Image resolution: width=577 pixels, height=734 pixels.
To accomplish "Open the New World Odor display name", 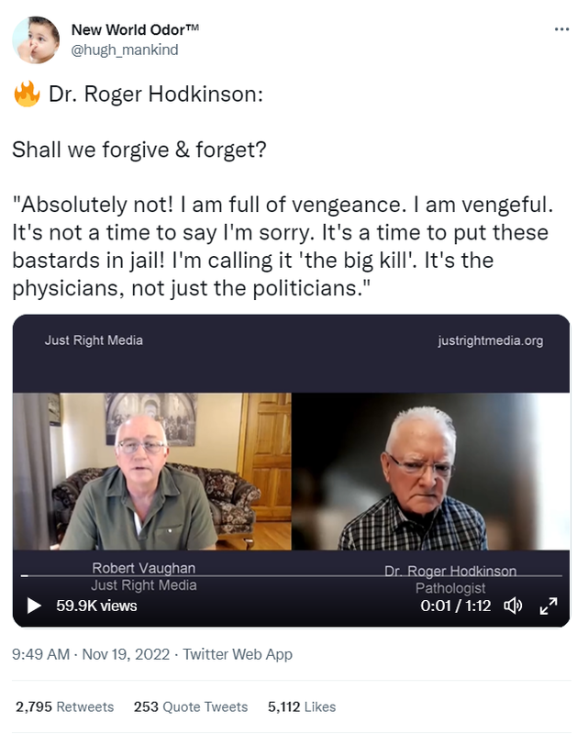I will 135,29.
